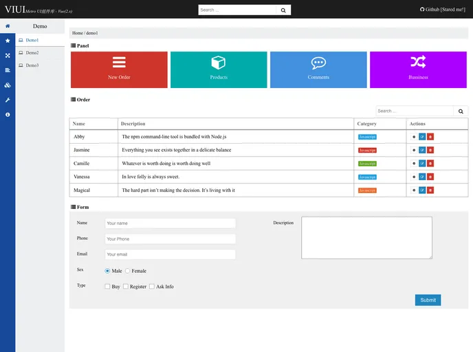
Task: View Jasmine row details icon
Action: coord(414,150)
